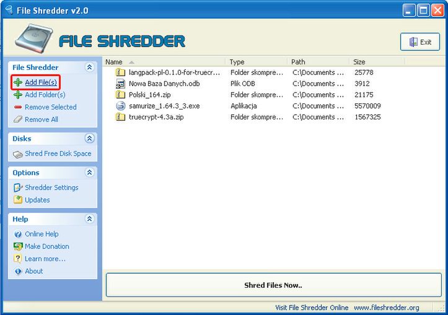This screenshot has width=448, height=315.
Task: Click the red minus icon for Remove Selected
Action: tap(18, 107)
